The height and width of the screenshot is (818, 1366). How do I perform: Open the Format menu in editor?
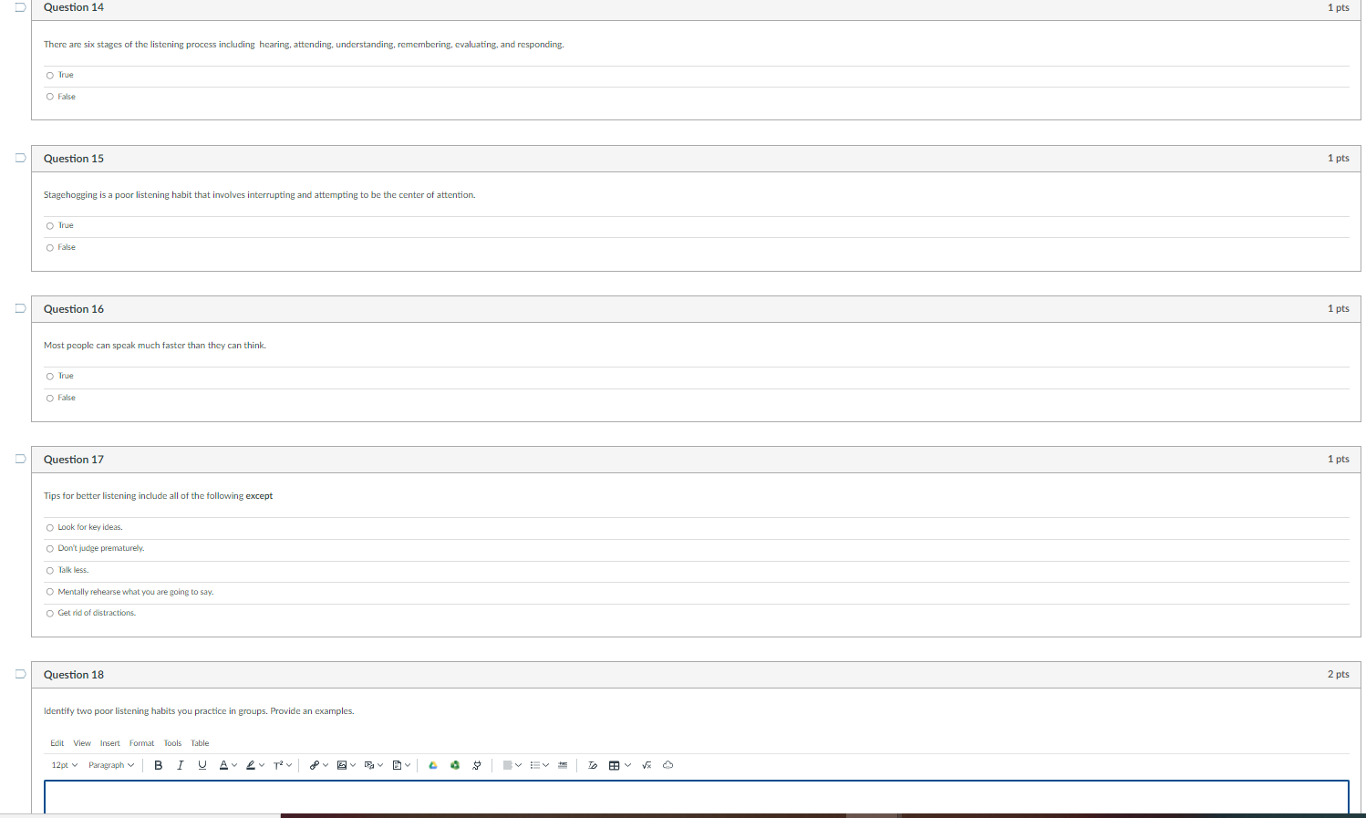tap(141, 743)
